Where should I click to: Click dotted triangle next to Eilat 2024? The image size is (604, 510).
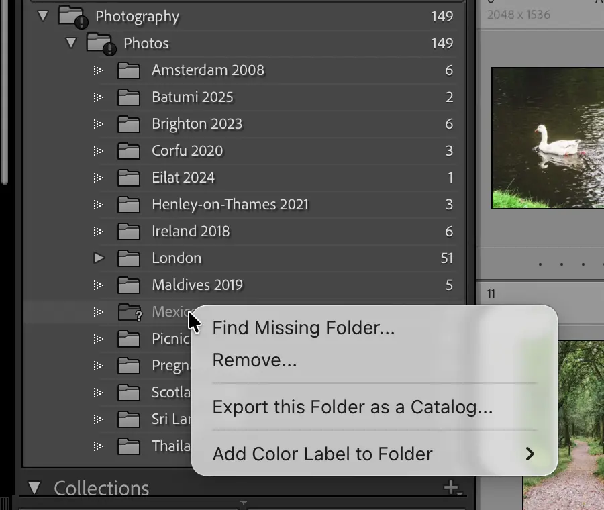[99, 178]
